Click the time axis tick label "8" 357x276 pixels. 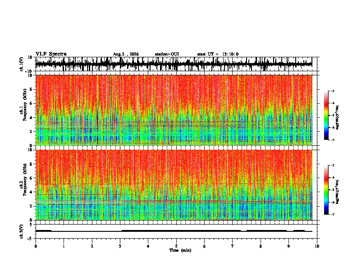(261, 246)
